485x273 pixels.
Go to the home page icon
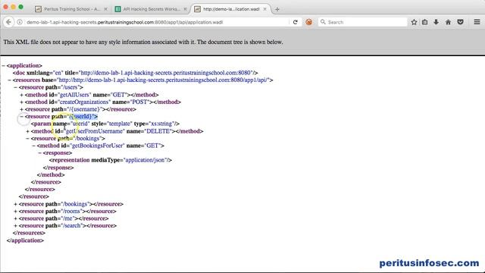(x=448, y=22)
